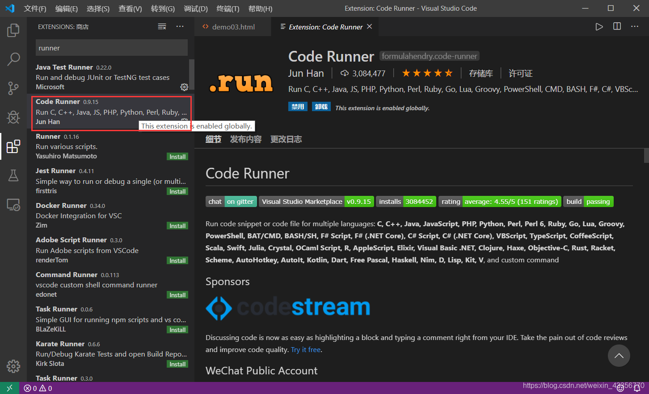Click the Try it free link
649x394 pixels.
pos(306,350)
